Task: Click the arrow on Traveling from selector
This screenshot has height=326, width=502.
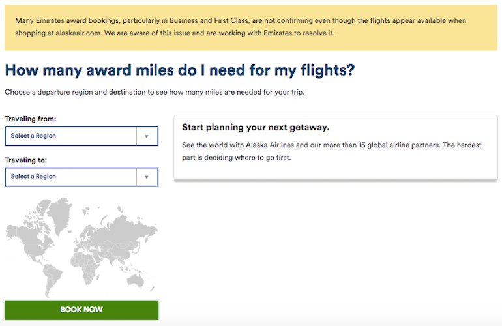Action: 147,136
